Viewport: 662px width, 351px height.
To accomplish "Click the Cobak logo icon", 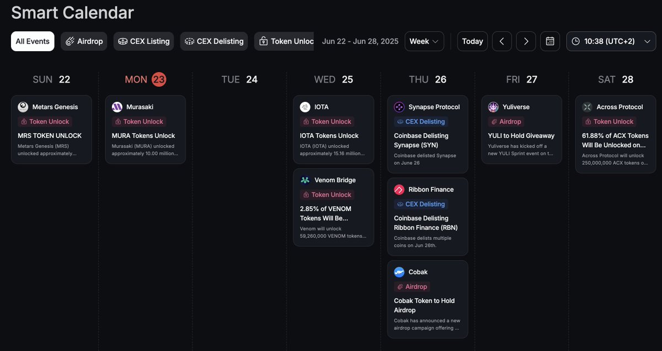I will coord(399,272).
